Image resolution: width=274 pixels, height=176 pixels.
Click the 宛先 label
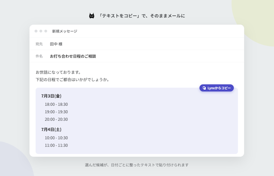pos(39,44)
